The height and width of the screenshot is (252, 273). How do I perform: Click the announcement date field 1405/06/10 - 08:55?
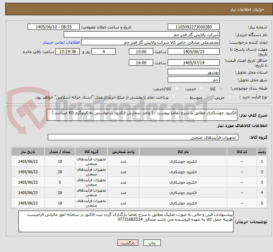click(54, 27)
